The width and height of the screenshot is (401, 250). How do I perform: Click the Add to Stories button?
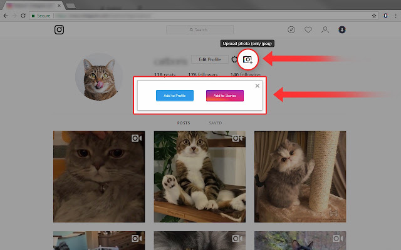click(x=225, y=96)
